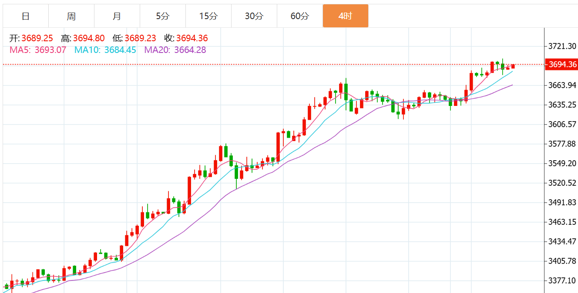Select the 高 high price value

(x=89, y=38)
